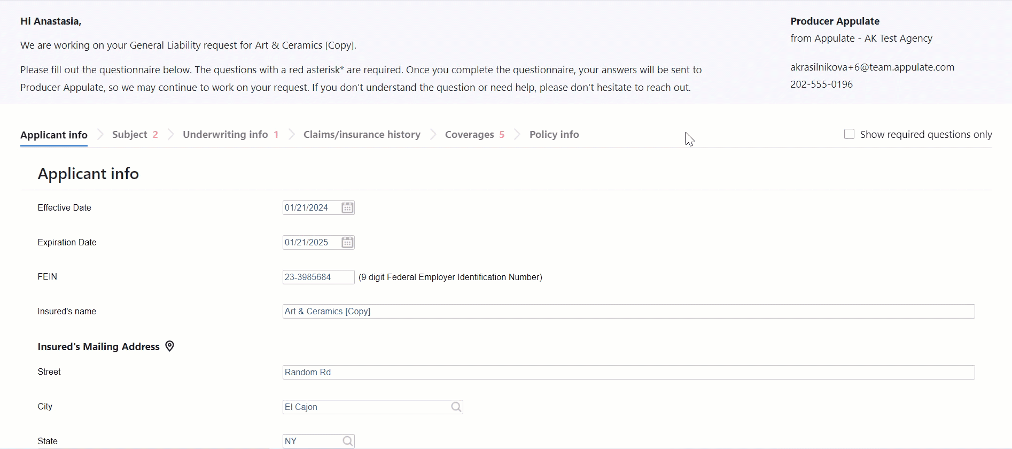Open the State lookup combo box
Screen dimensions: 1012x449
312,442
